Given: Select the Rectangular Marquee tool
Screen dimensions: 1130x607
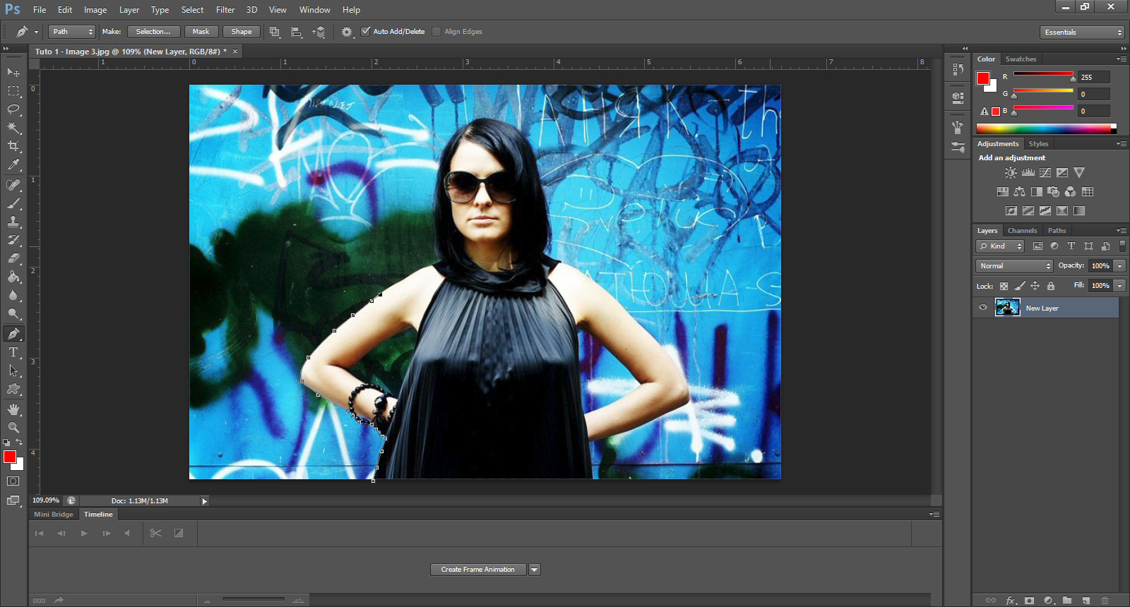Looking at the screenshot, I should coord(13,91).
